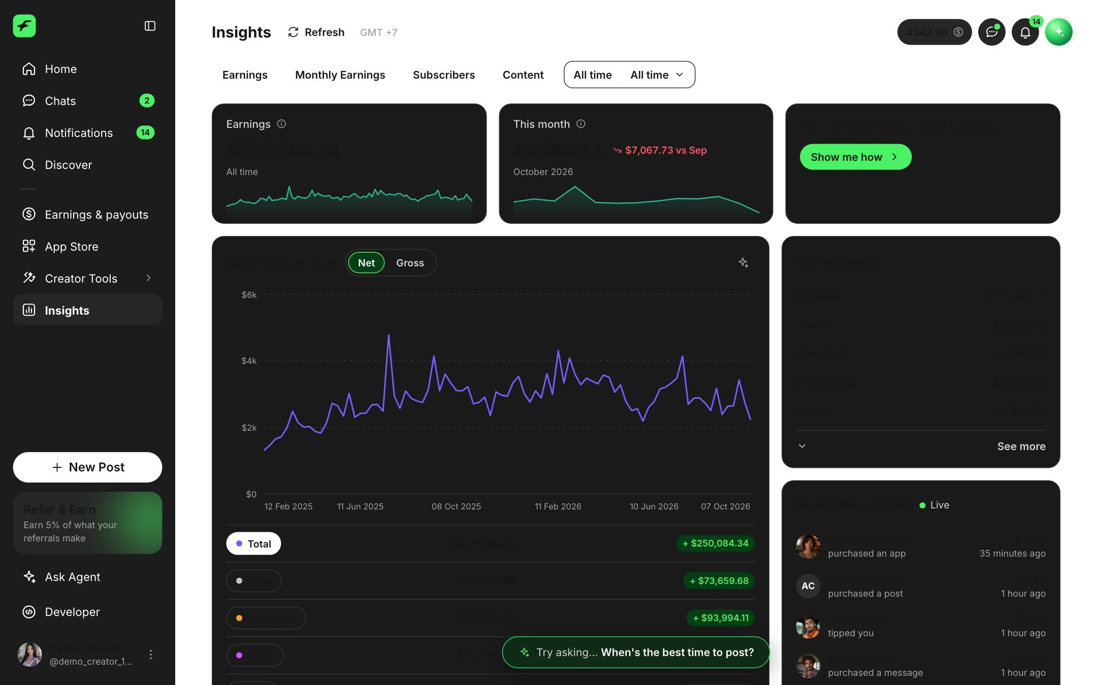Expand the Creator Tools submenu
This screenshot has width=1097, height=685.
148,278
